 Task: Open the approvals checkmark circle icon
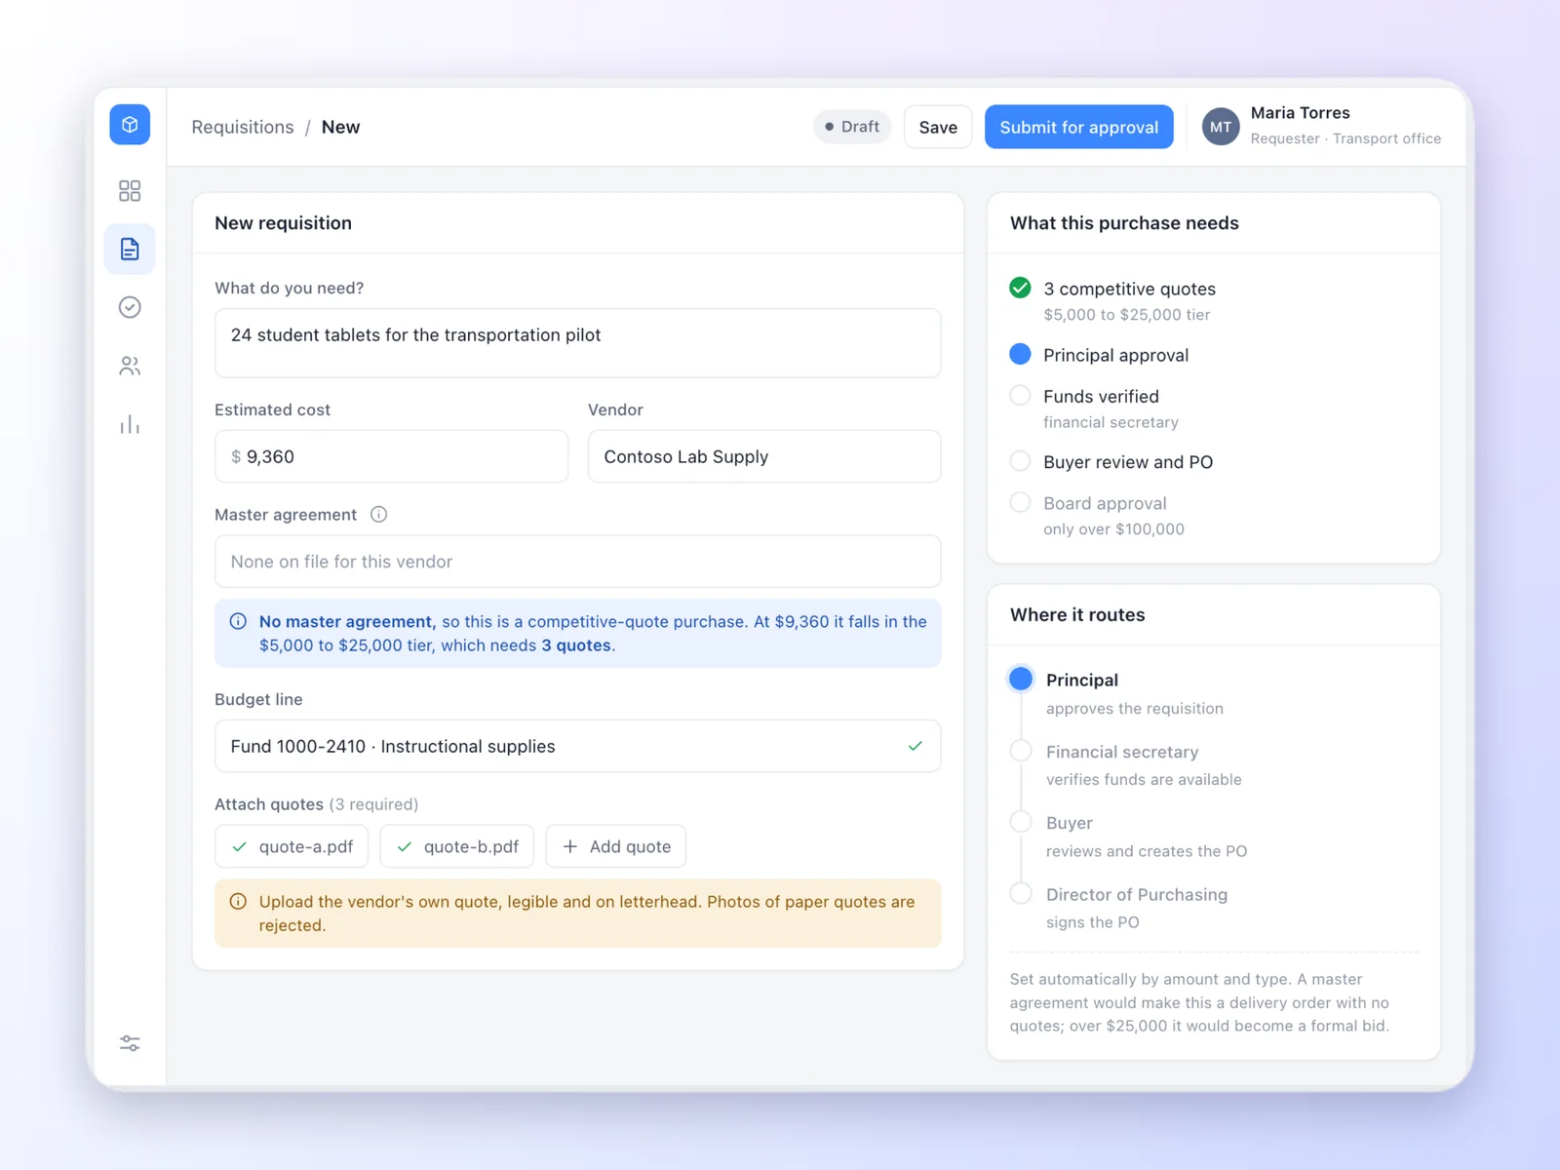pos(130,308)
